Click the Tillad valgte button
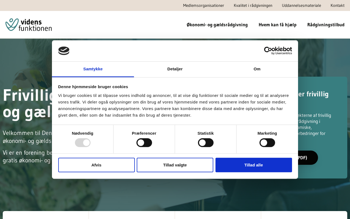 (x=175, y=165)
